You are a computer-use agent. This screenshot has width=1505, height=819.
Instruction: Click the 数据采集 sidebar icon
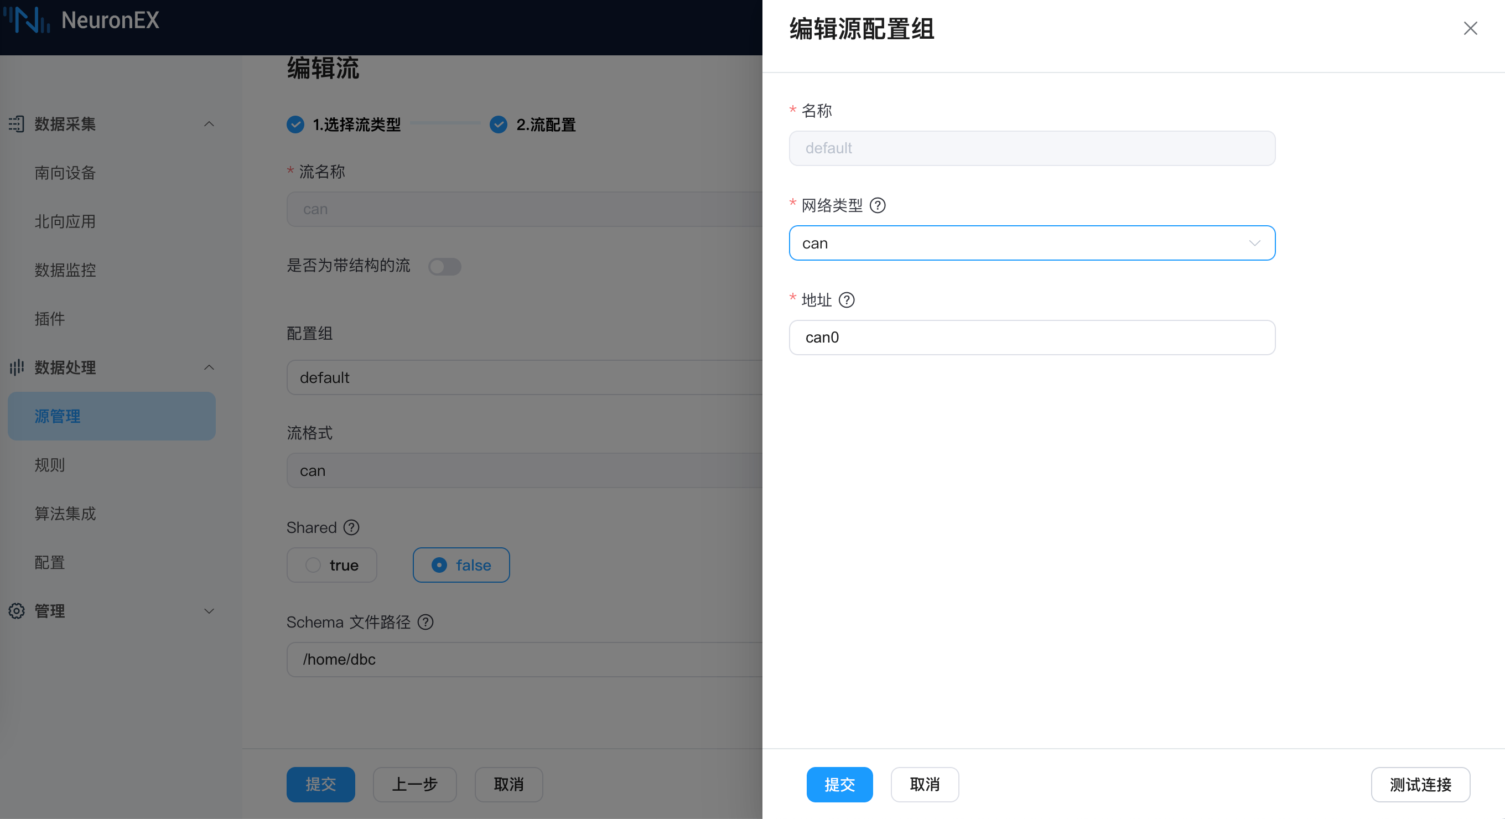point(17,124)
